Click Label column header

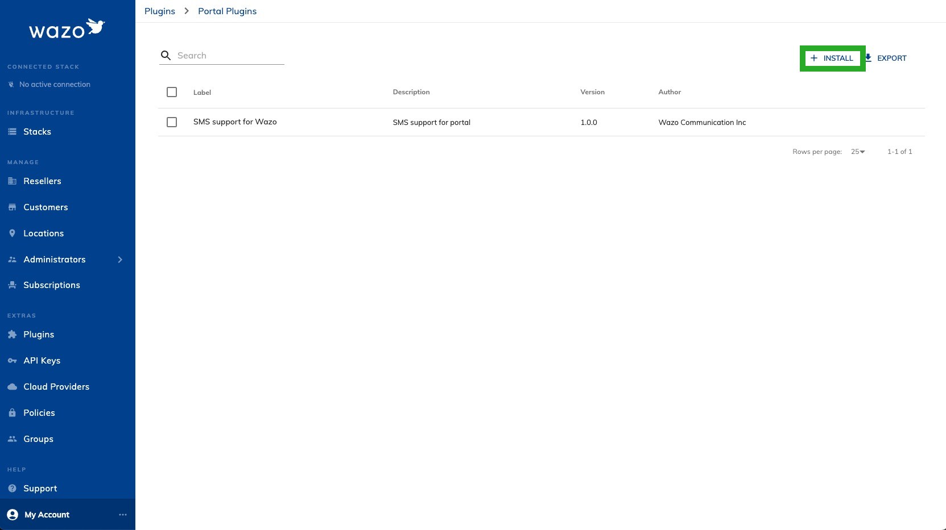coord(202,93)
